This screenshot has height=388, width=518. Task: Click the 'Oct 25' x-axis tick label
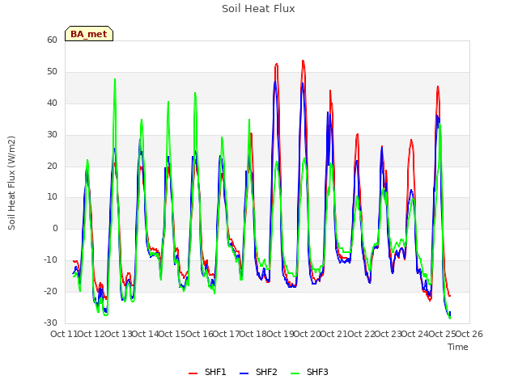tap(442, 334)
